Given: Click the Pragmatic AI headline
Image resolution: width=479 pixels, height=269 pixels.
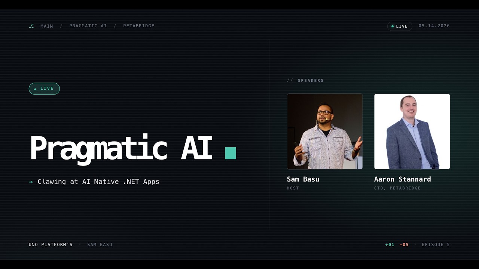Looking at the screenshot, I should point(121,149).
